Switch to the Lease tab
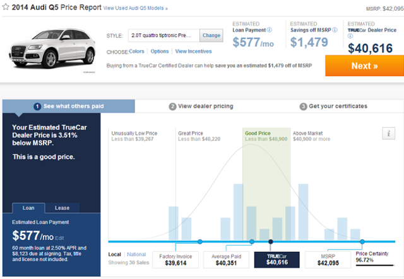 (x=62, y=208)
